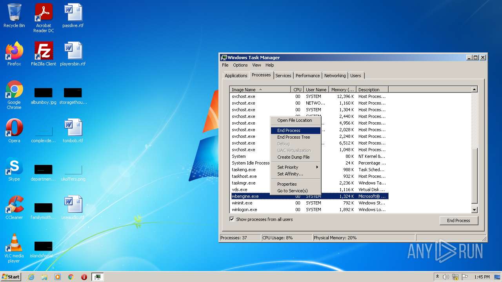This screenshot has width=502, height=282.
Task: Switch to the Networking tab
Action: [335, 76]
